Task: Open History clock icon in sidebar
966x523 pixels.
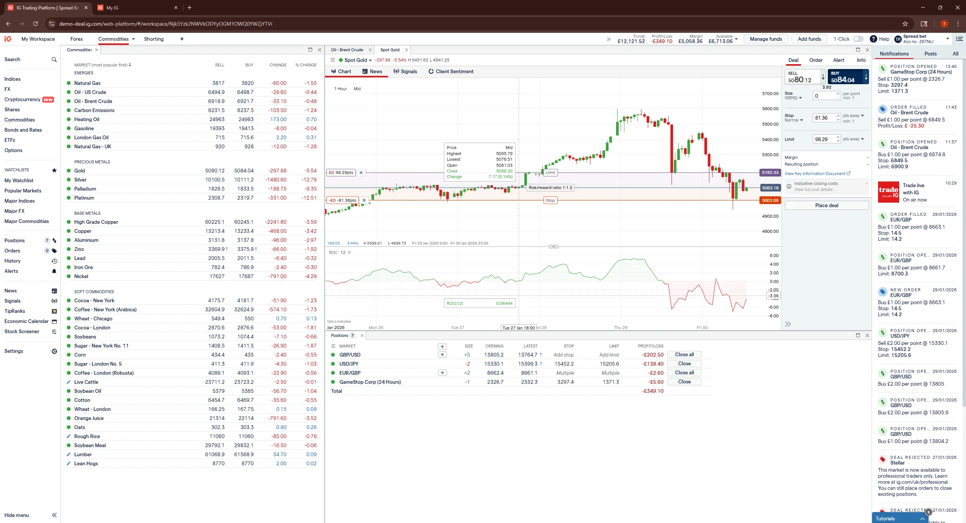Action: pyautogui.click(x=54, y=261)
